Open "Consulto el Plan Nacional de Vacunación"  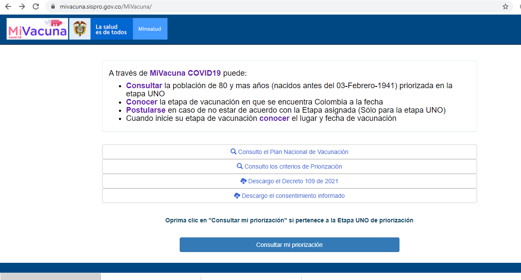(x=293, y=152)
